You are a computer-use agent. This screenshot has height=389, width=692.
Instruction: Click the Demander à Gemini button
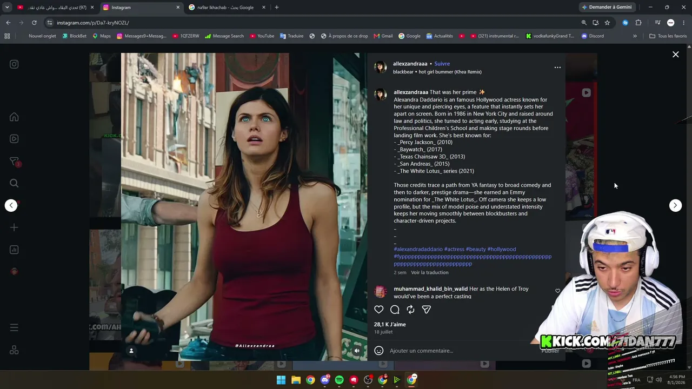tap(607, 8)
